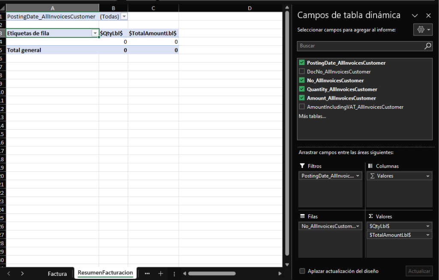Image resolution: width=439 pixels, height=280 pixels.
Task: Uncheck No_AllInvoicesCustomer field
Action: [x=301, y=80]
